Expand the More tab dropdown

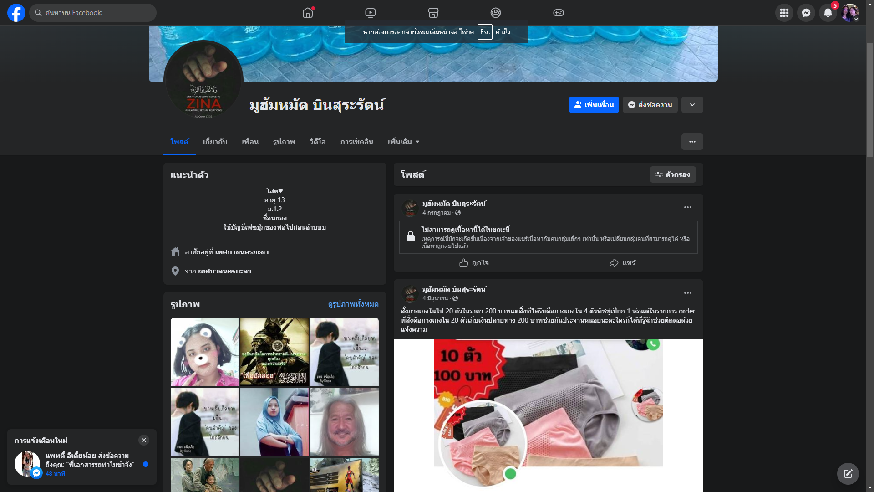pyautogui.click(x=403, y=142)
